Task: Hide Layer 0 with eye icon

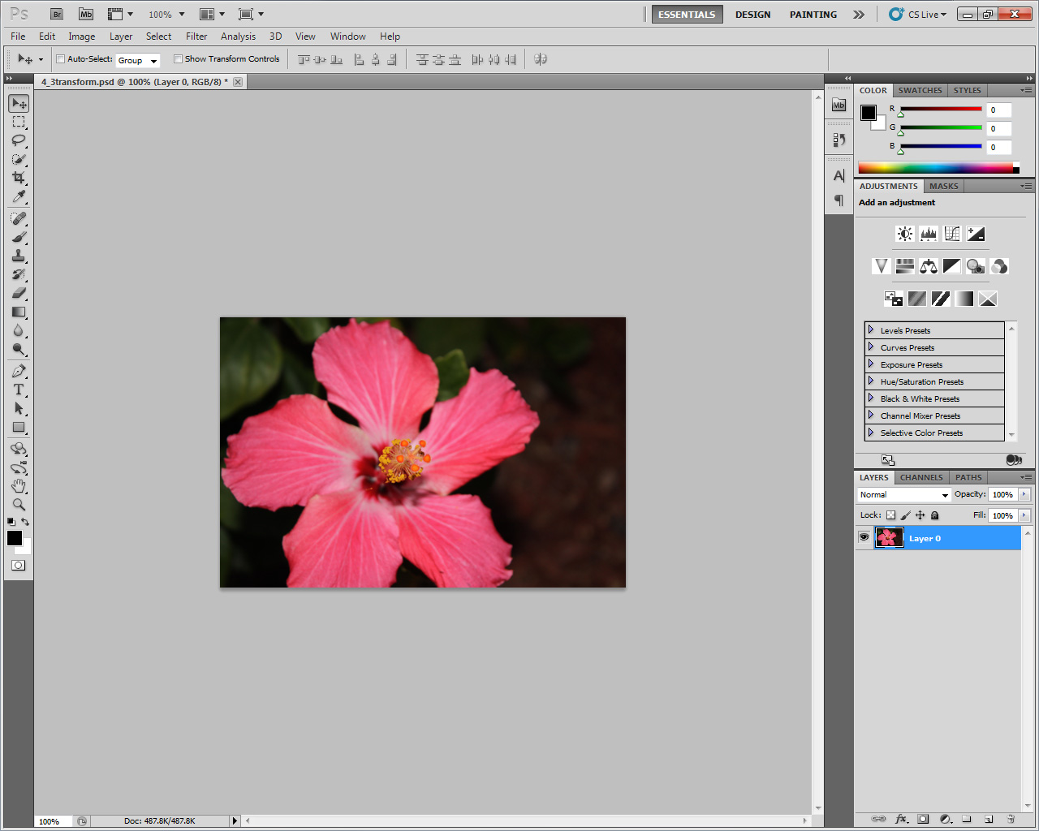Action: [864, 537]
